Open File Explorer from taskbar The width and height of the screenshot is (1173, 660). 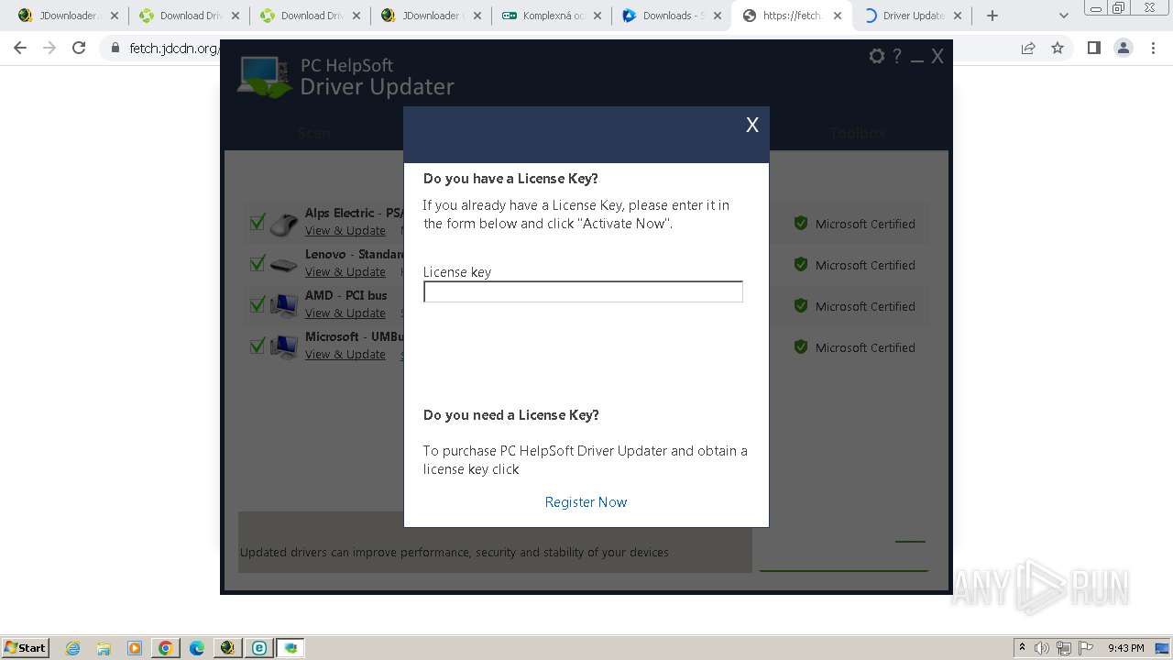tap(104, 648)
